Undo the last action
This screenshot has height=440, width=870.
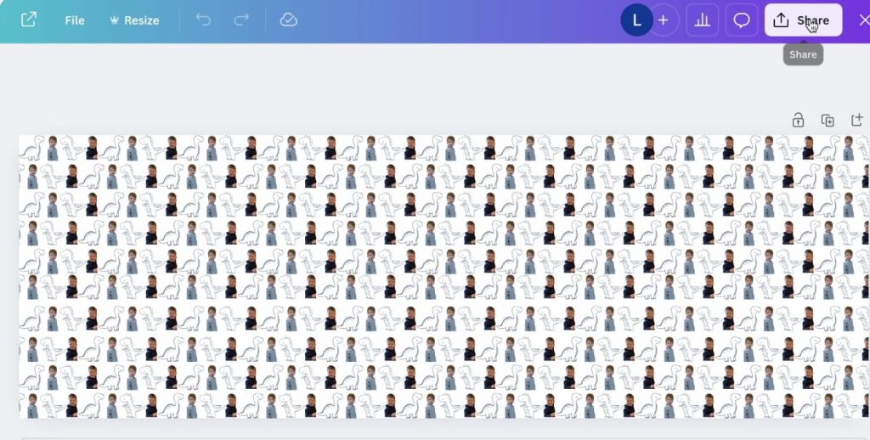point(204,20)
